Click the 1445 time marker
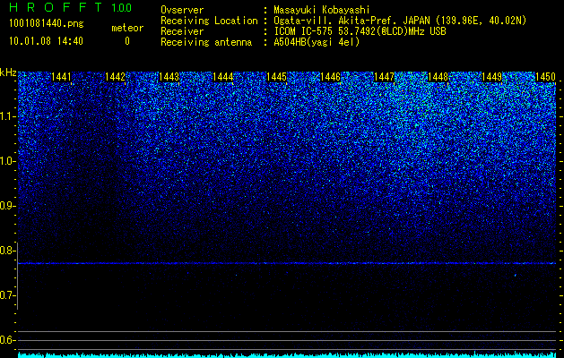The image size is (564, 358). 276,76
